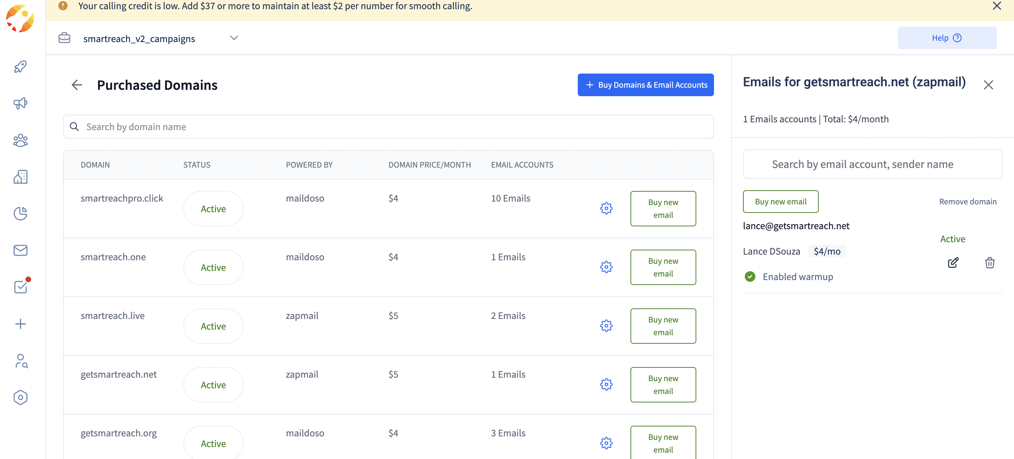Screen dimensions: 1014x459
Task: Open the envelope inbox icon
Action: coord(21,250)
